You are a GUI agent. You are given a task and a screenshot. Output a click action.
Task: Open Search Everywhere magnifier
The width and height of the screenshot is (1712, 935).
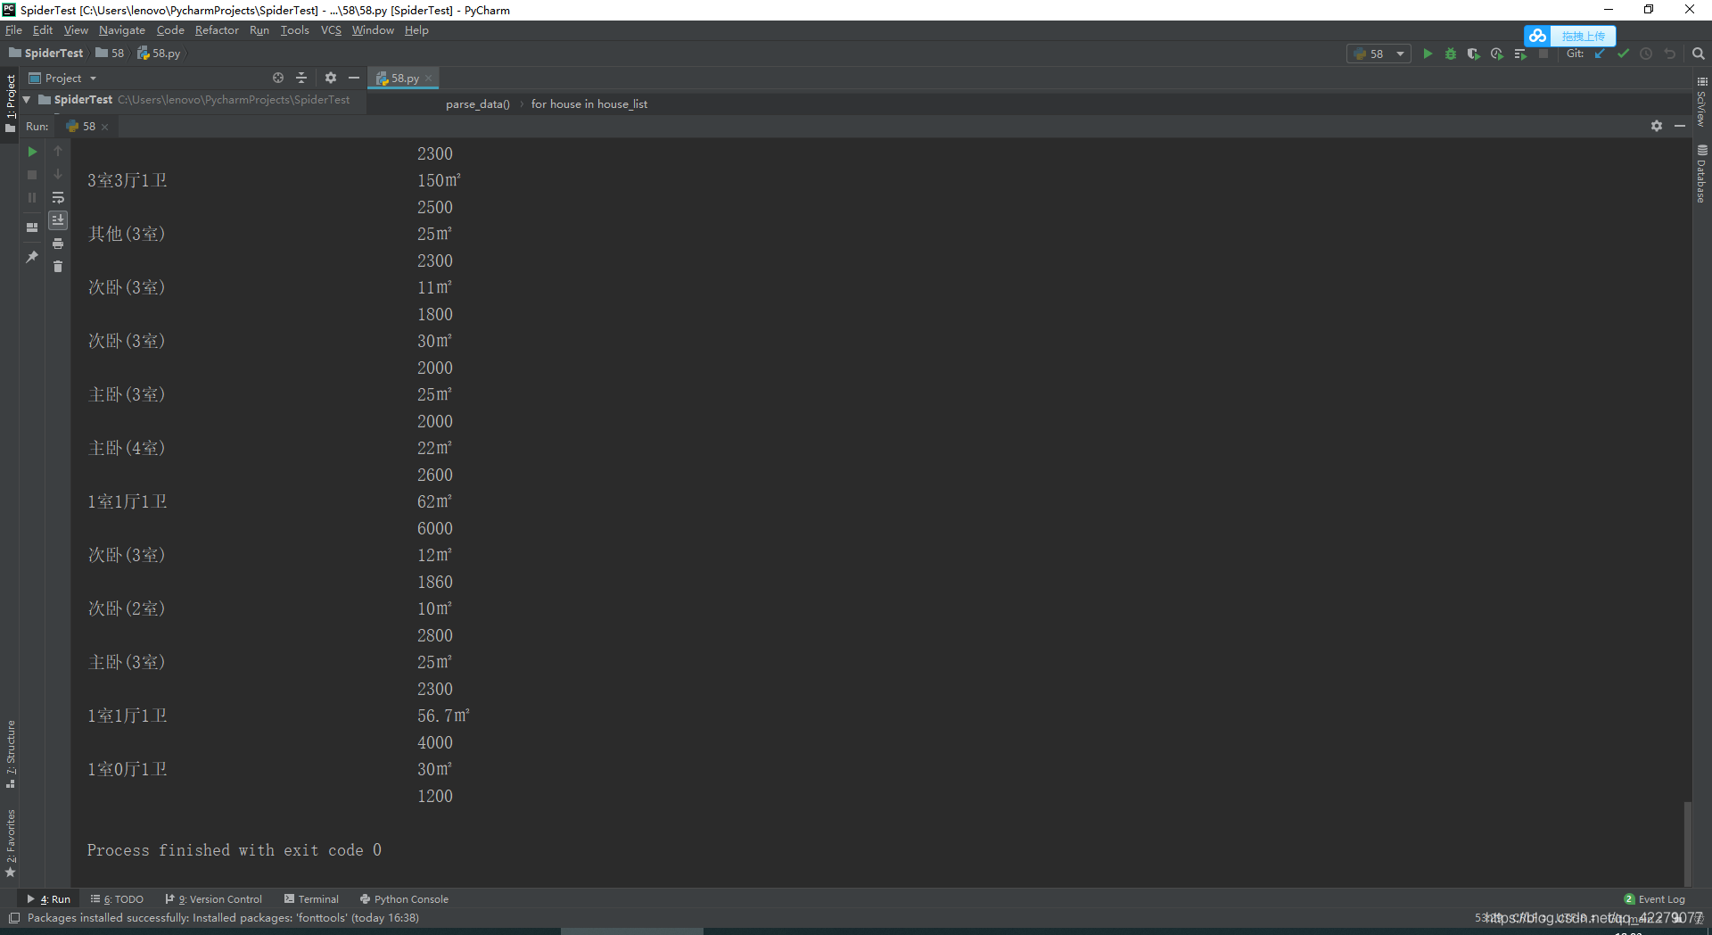pos(1699,54)
